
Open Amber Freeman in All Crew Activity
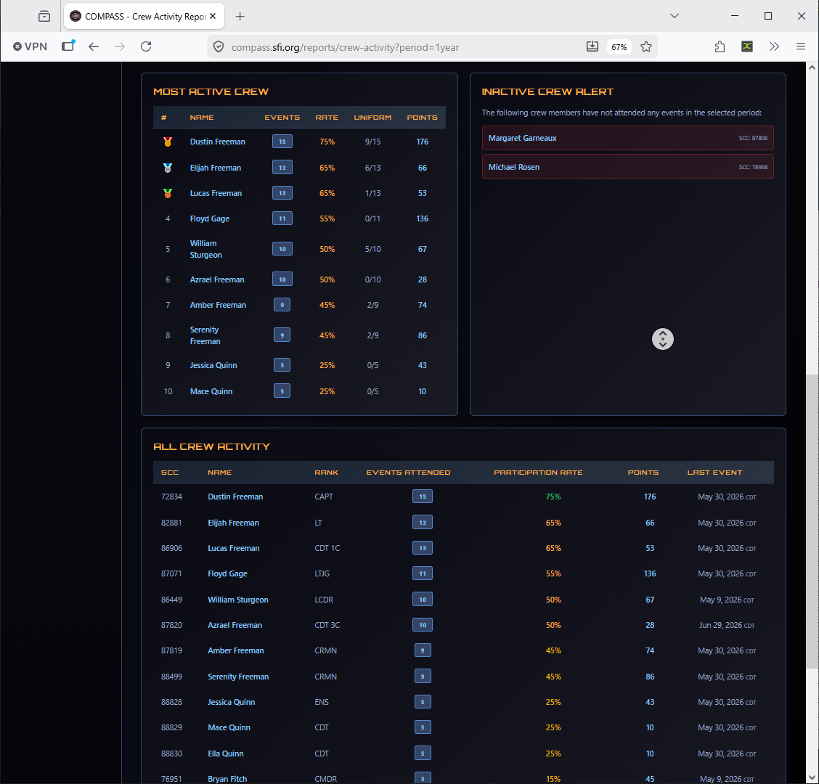[x=235, y=650]
